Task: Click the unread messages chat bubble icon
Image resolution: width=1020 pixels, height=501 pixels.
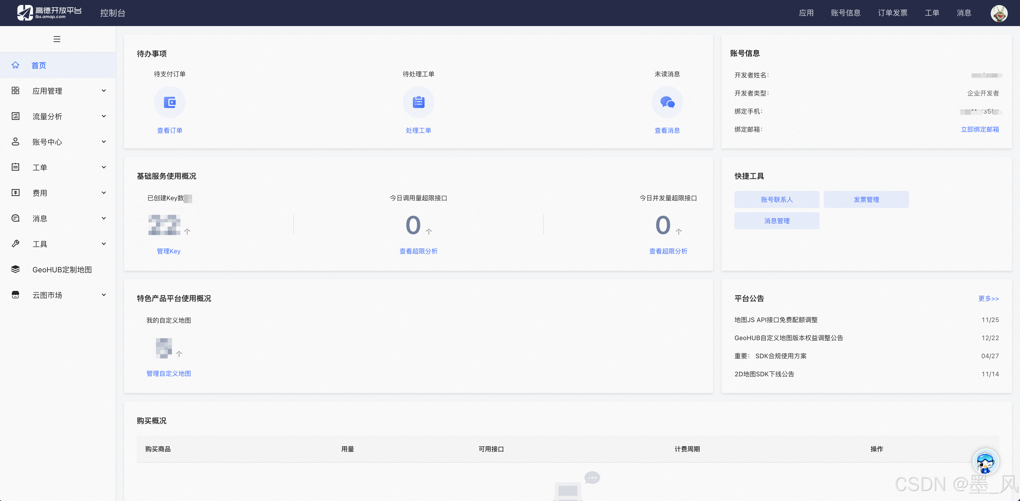Action: 667,102
